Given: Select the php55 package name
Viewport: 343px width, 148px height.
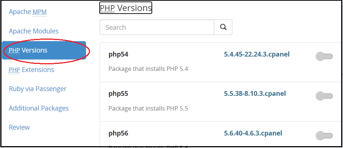Looking at the screenshot, I should (x=118, y=94).
